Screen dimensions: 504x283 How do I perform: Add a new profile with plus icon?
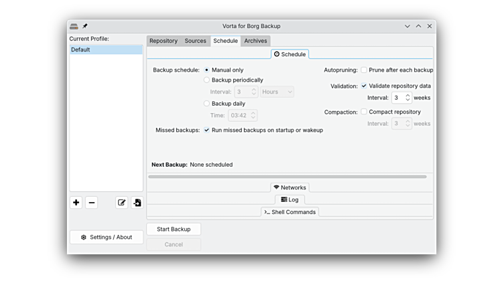[x=76, y=203]
